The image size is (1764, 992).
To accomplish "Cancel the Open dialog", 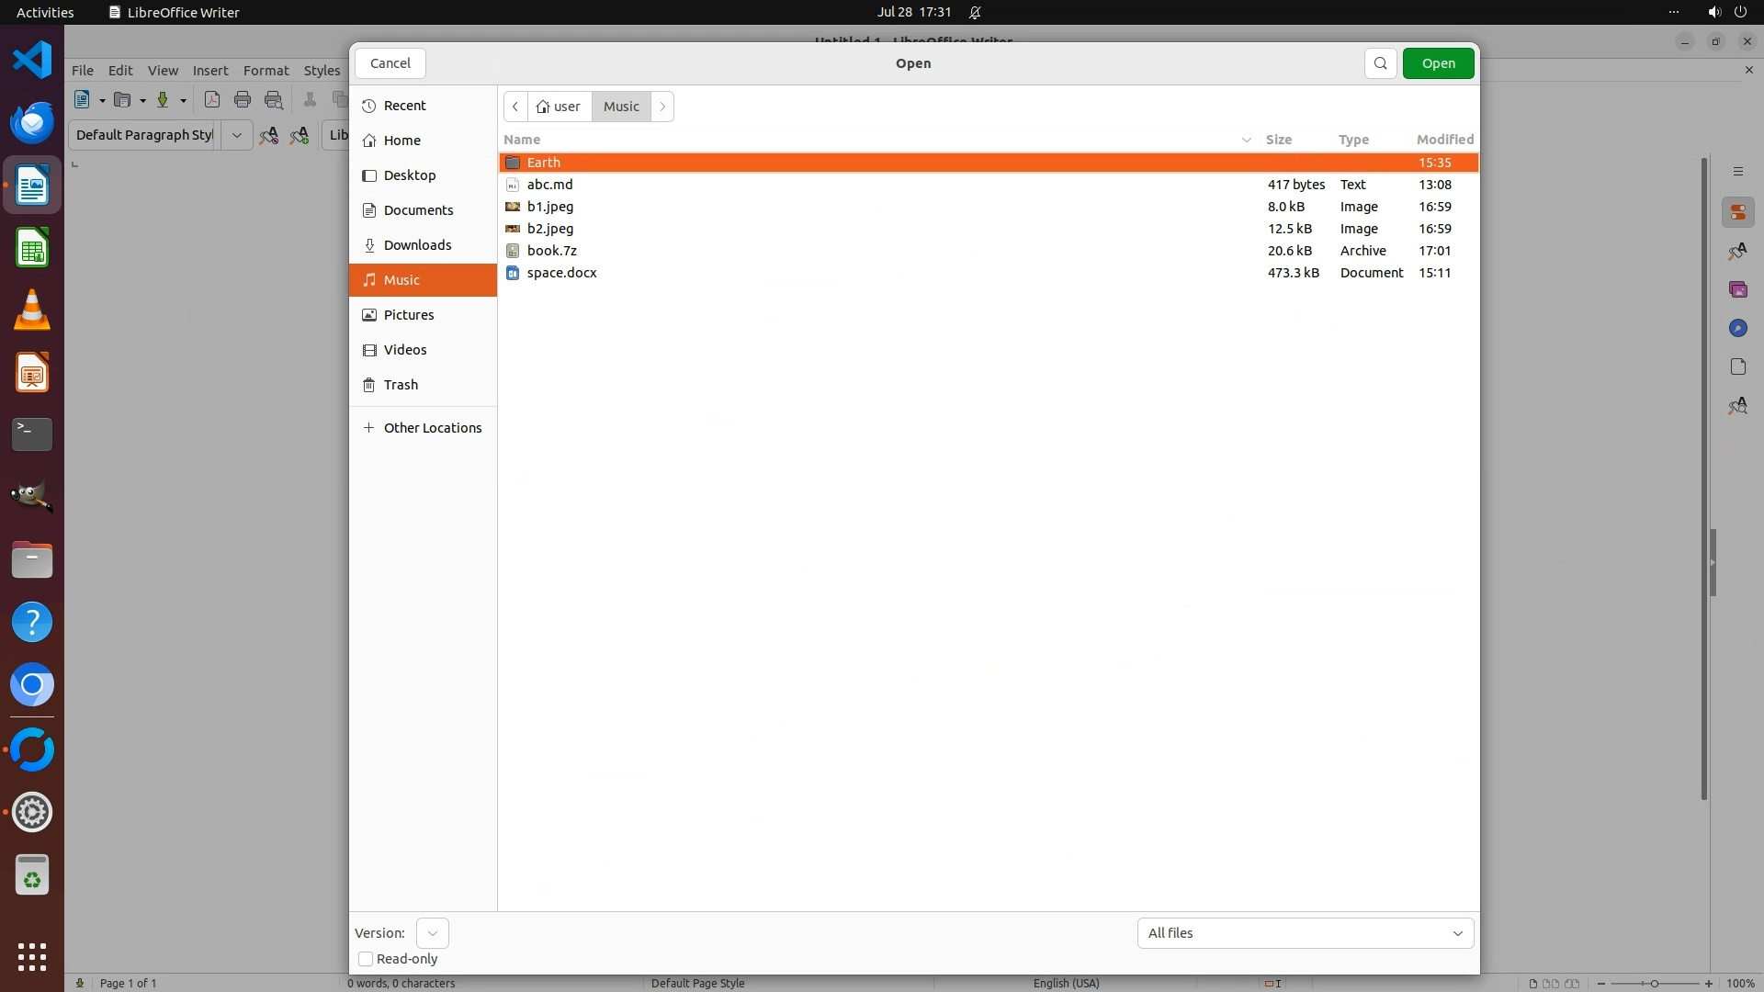I will coord(390,63).
